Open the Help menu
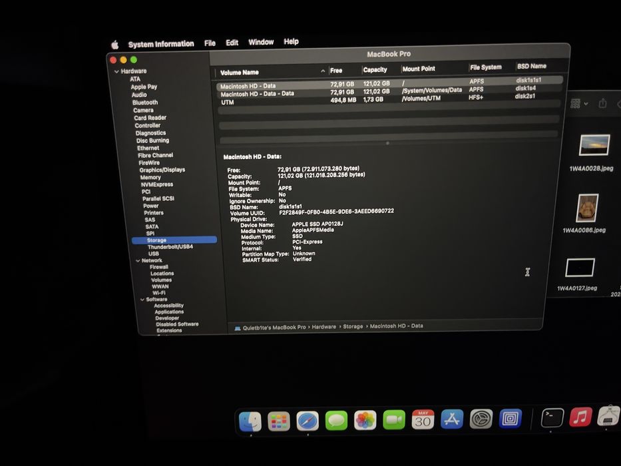 click(291, 41)
